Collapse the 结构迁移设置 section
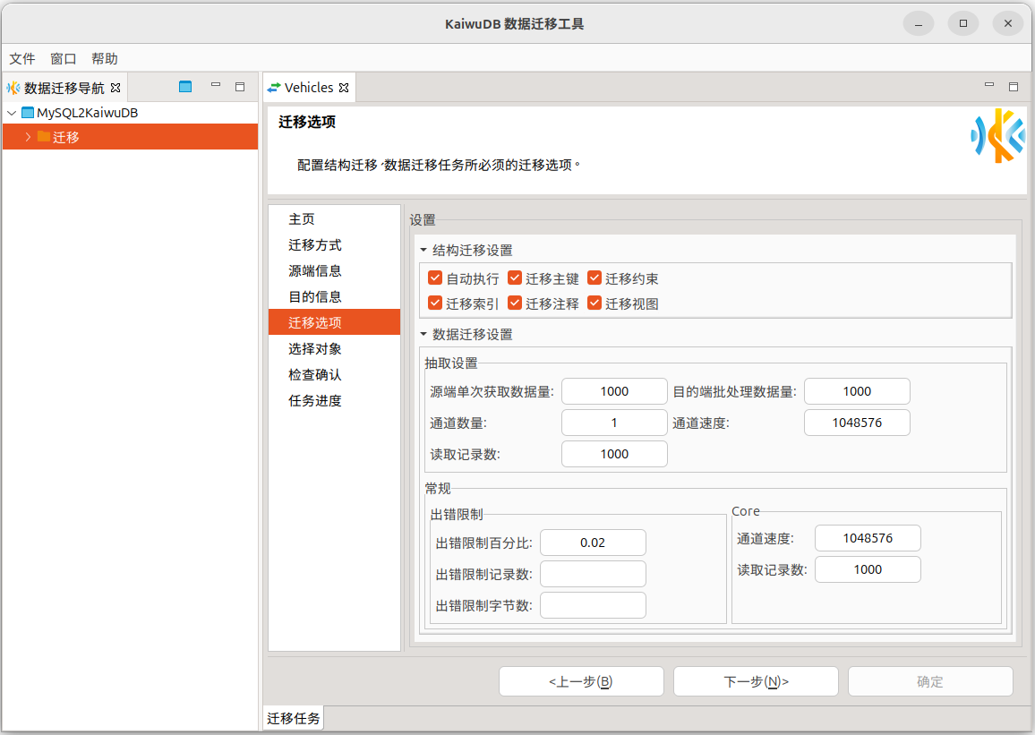The image size is (1035, 735). click(x=423, y=251)
